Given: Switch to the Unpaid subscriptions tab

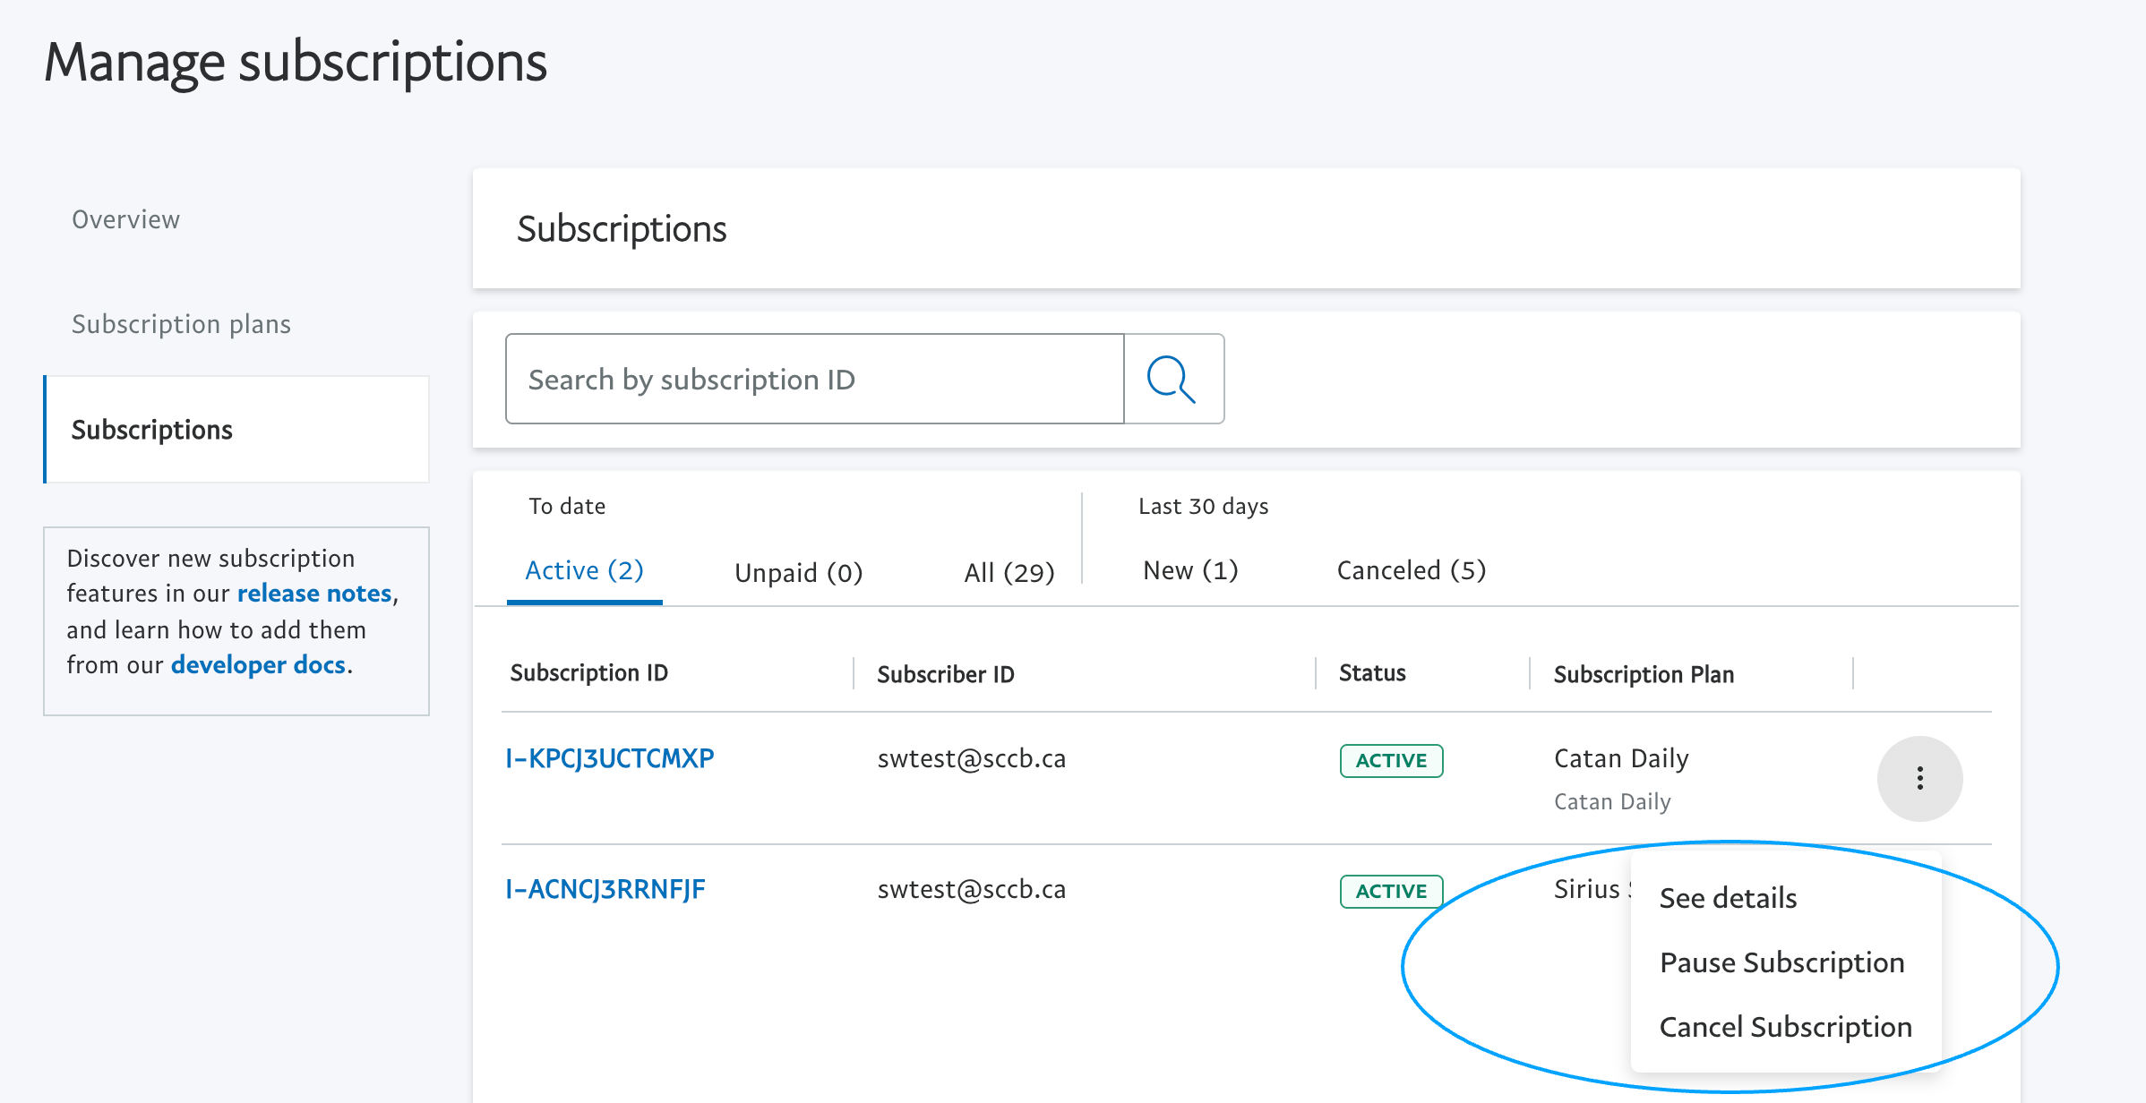Looking at the screenshot, I should click(x=797, y=571).
